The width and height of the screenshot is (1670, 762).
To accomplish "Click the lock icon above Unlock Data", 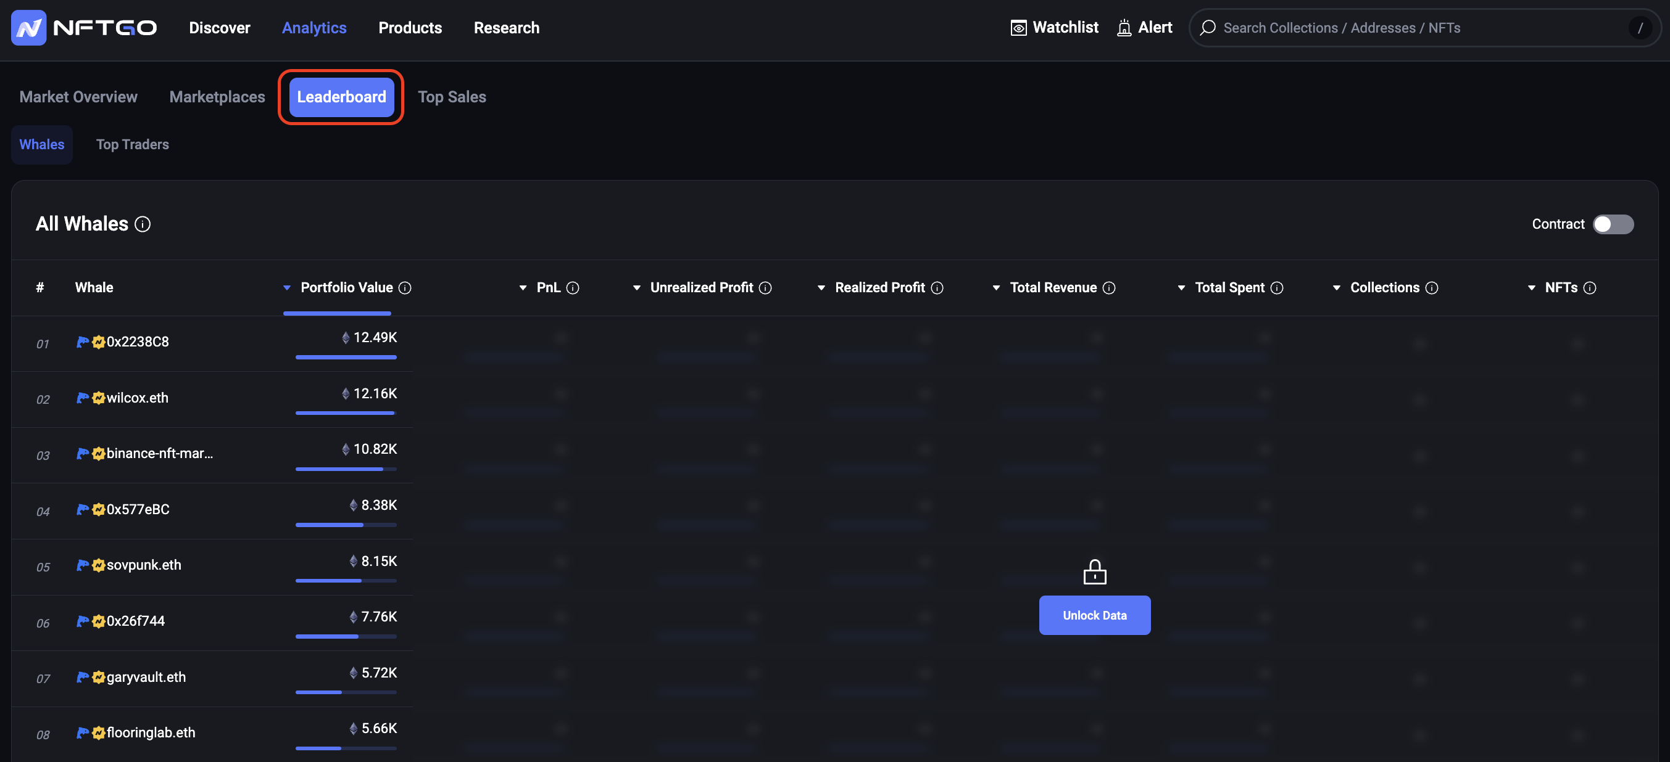I will [1095, 571].
